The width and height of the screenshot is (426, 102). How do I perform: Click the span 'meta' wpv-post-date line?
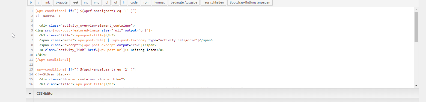click(126, 40)
